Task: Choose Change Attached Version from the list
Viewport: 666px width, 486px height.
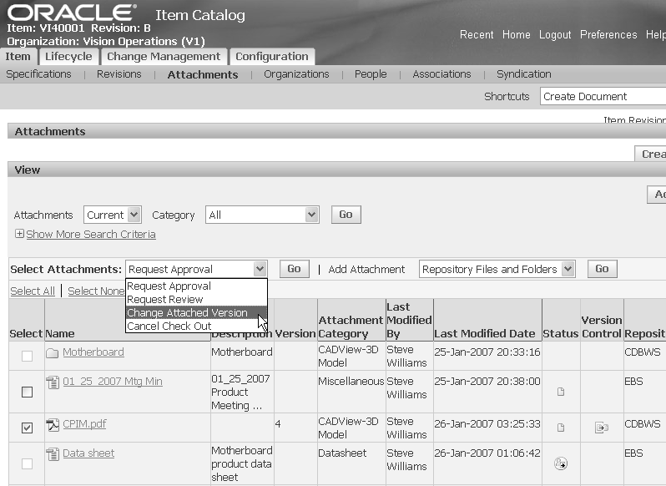Action: 196,312
